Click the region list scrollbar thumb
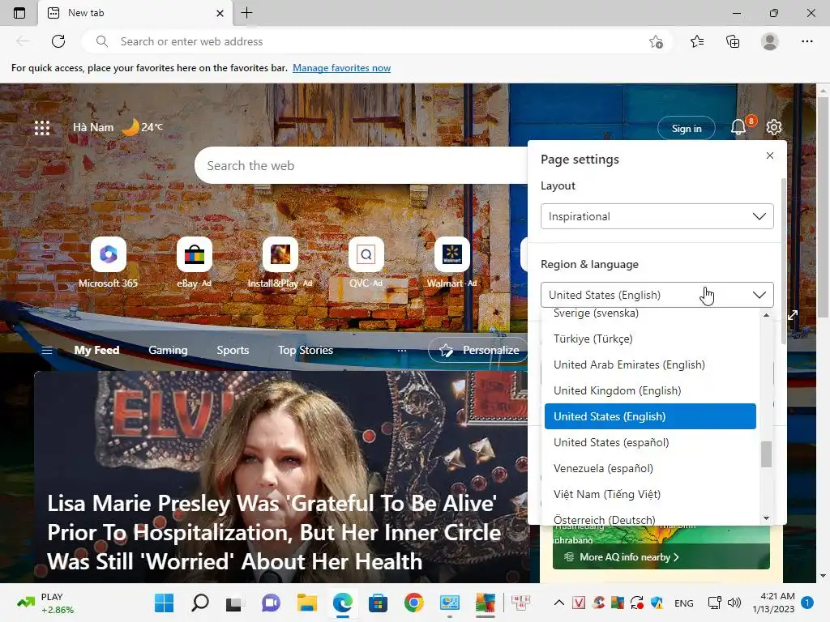Image resolution: width=830 pixels, height=622 pixels. coord(766,454)
